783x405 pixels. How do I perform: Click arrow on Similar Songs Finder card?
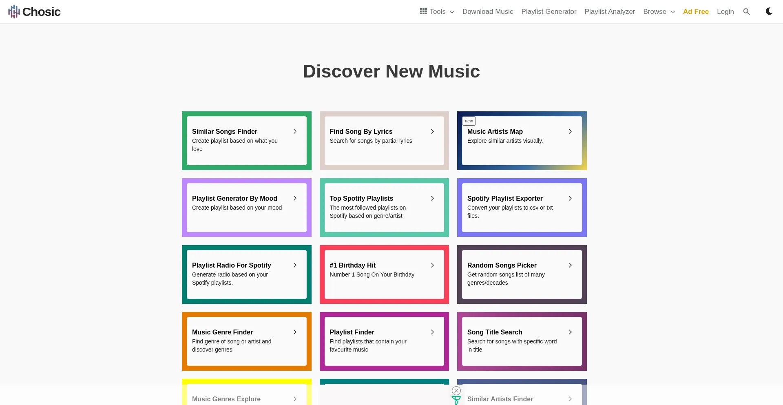(295, 131)
